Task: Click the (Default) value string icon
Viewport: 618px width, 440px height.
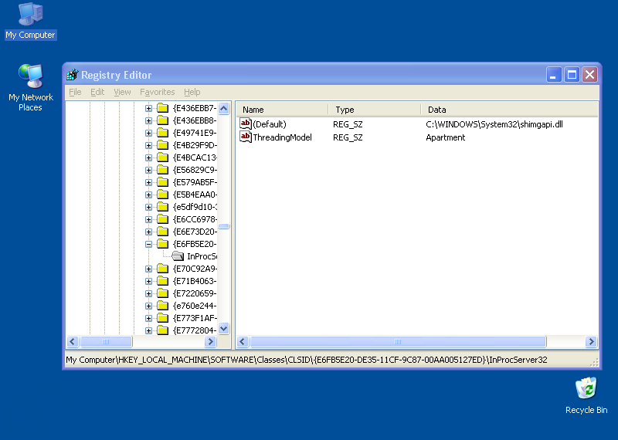Action: click(246, 124)
